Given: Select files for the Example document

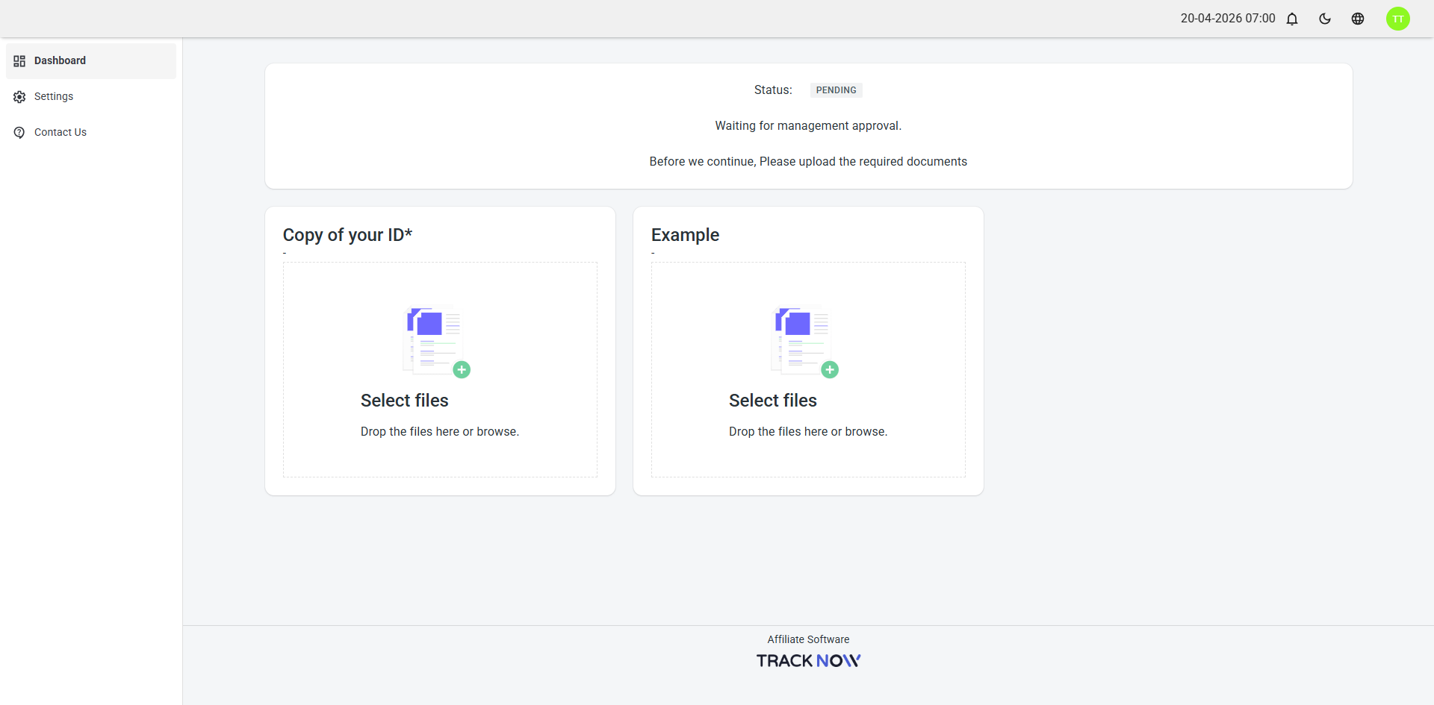Looking at the screenshot, I should pyautogui.click(x=772, y=401).
